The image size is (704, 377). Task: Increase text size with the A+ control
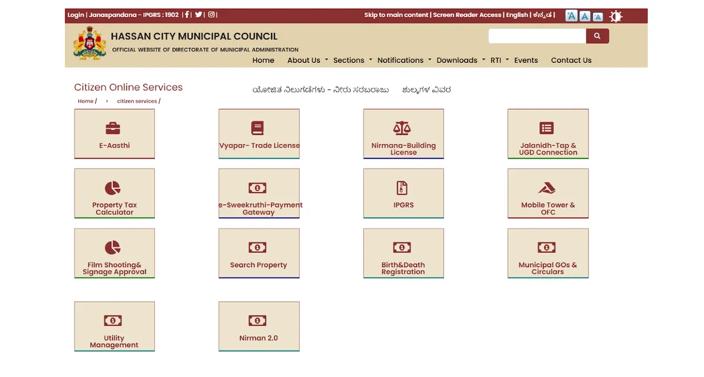(571, 16)
